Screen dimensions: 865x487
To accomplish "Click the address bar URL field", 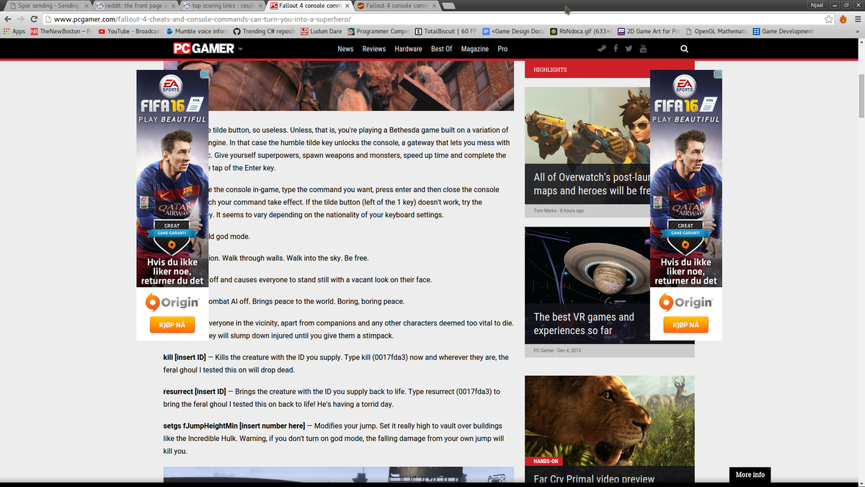I will (x=432, y=19).
